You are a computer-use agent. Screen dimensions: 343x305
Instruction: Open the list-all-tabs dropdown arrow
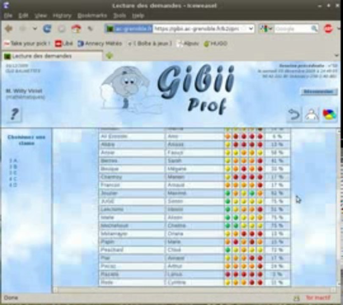(x=337, y=55)
